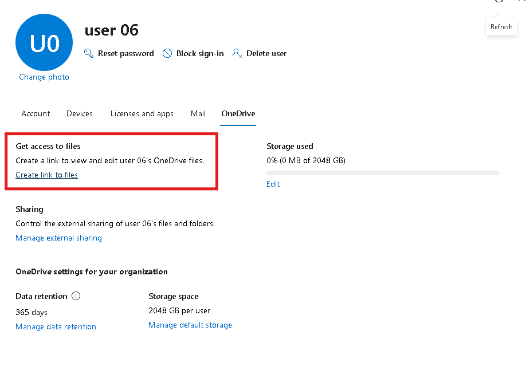Click the Create a link to view description
This screenshot has height=382, width=530.
[x=110, y=160]
